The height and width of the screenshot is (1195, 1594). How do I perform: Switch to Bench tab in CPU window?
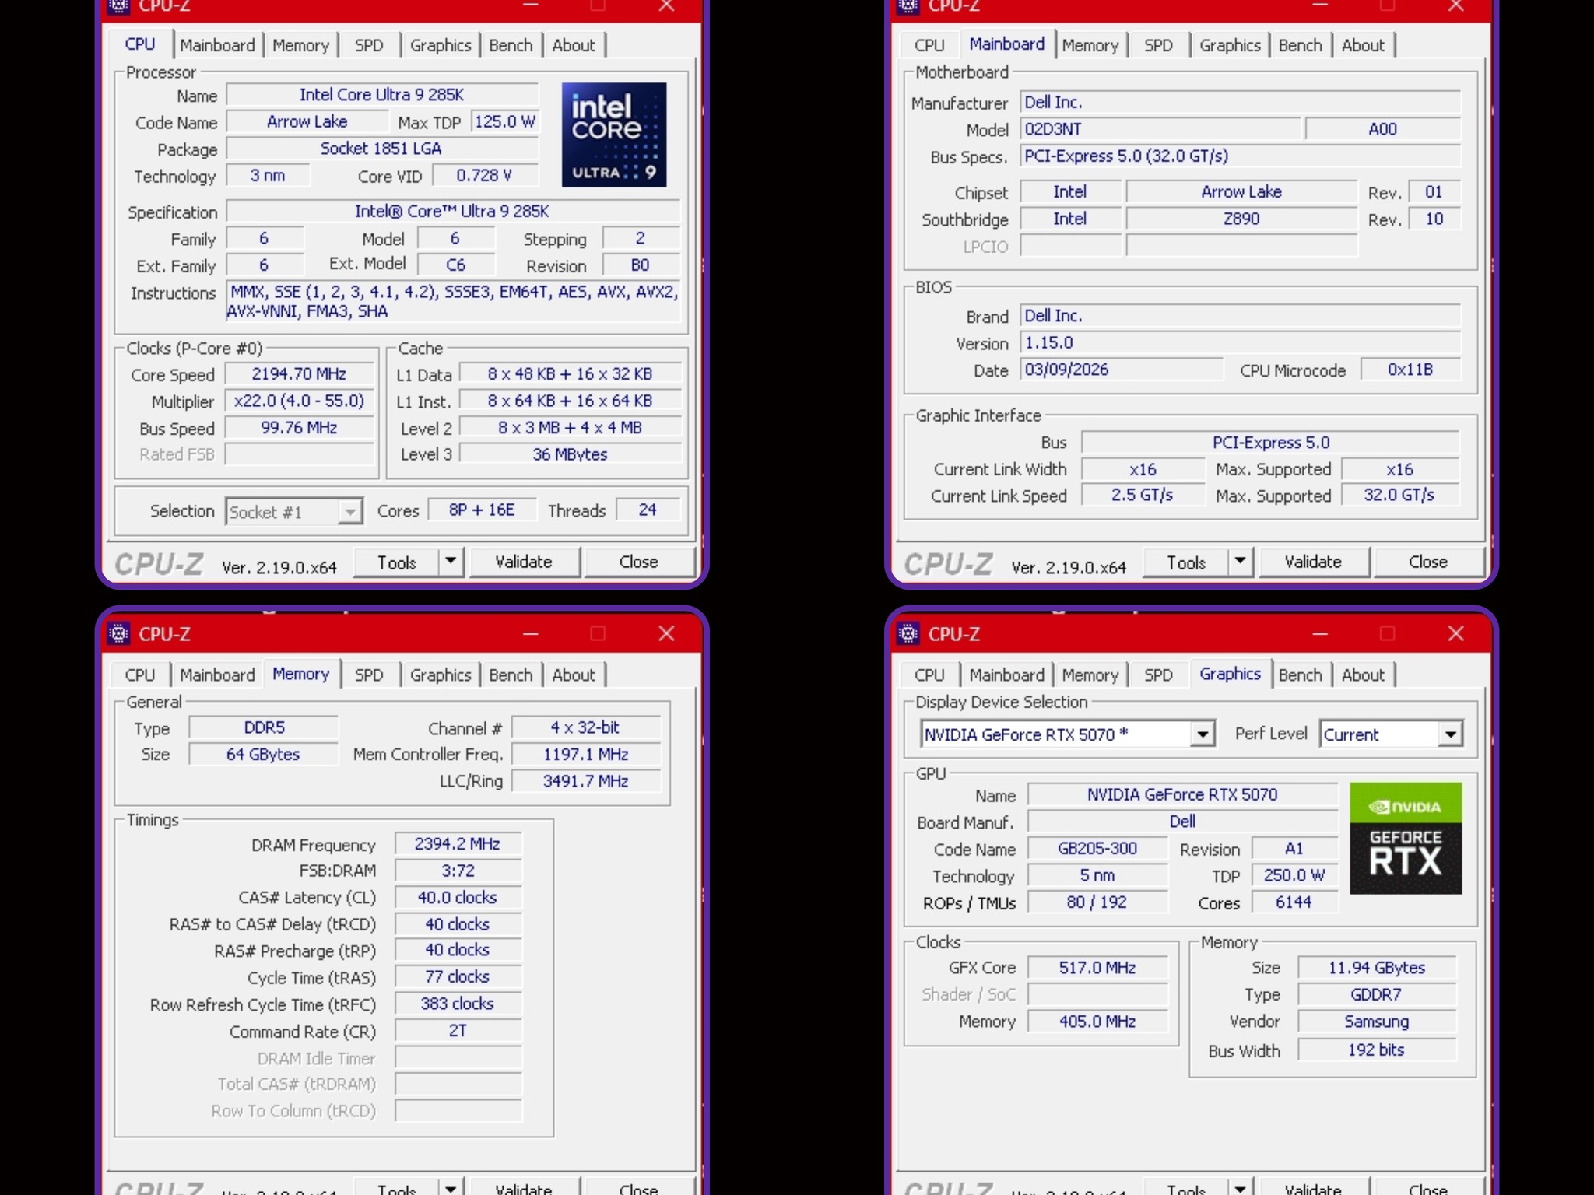pyautogui.click(x=511, y=45)
